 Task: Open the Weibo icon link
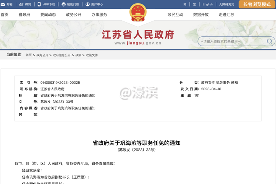21,4
